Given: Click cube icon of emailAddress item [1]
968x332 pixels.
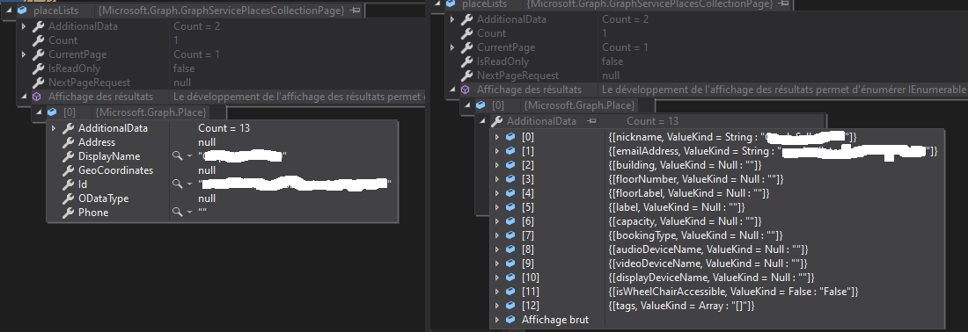Looking at the screenshot, I should (510, 151).
